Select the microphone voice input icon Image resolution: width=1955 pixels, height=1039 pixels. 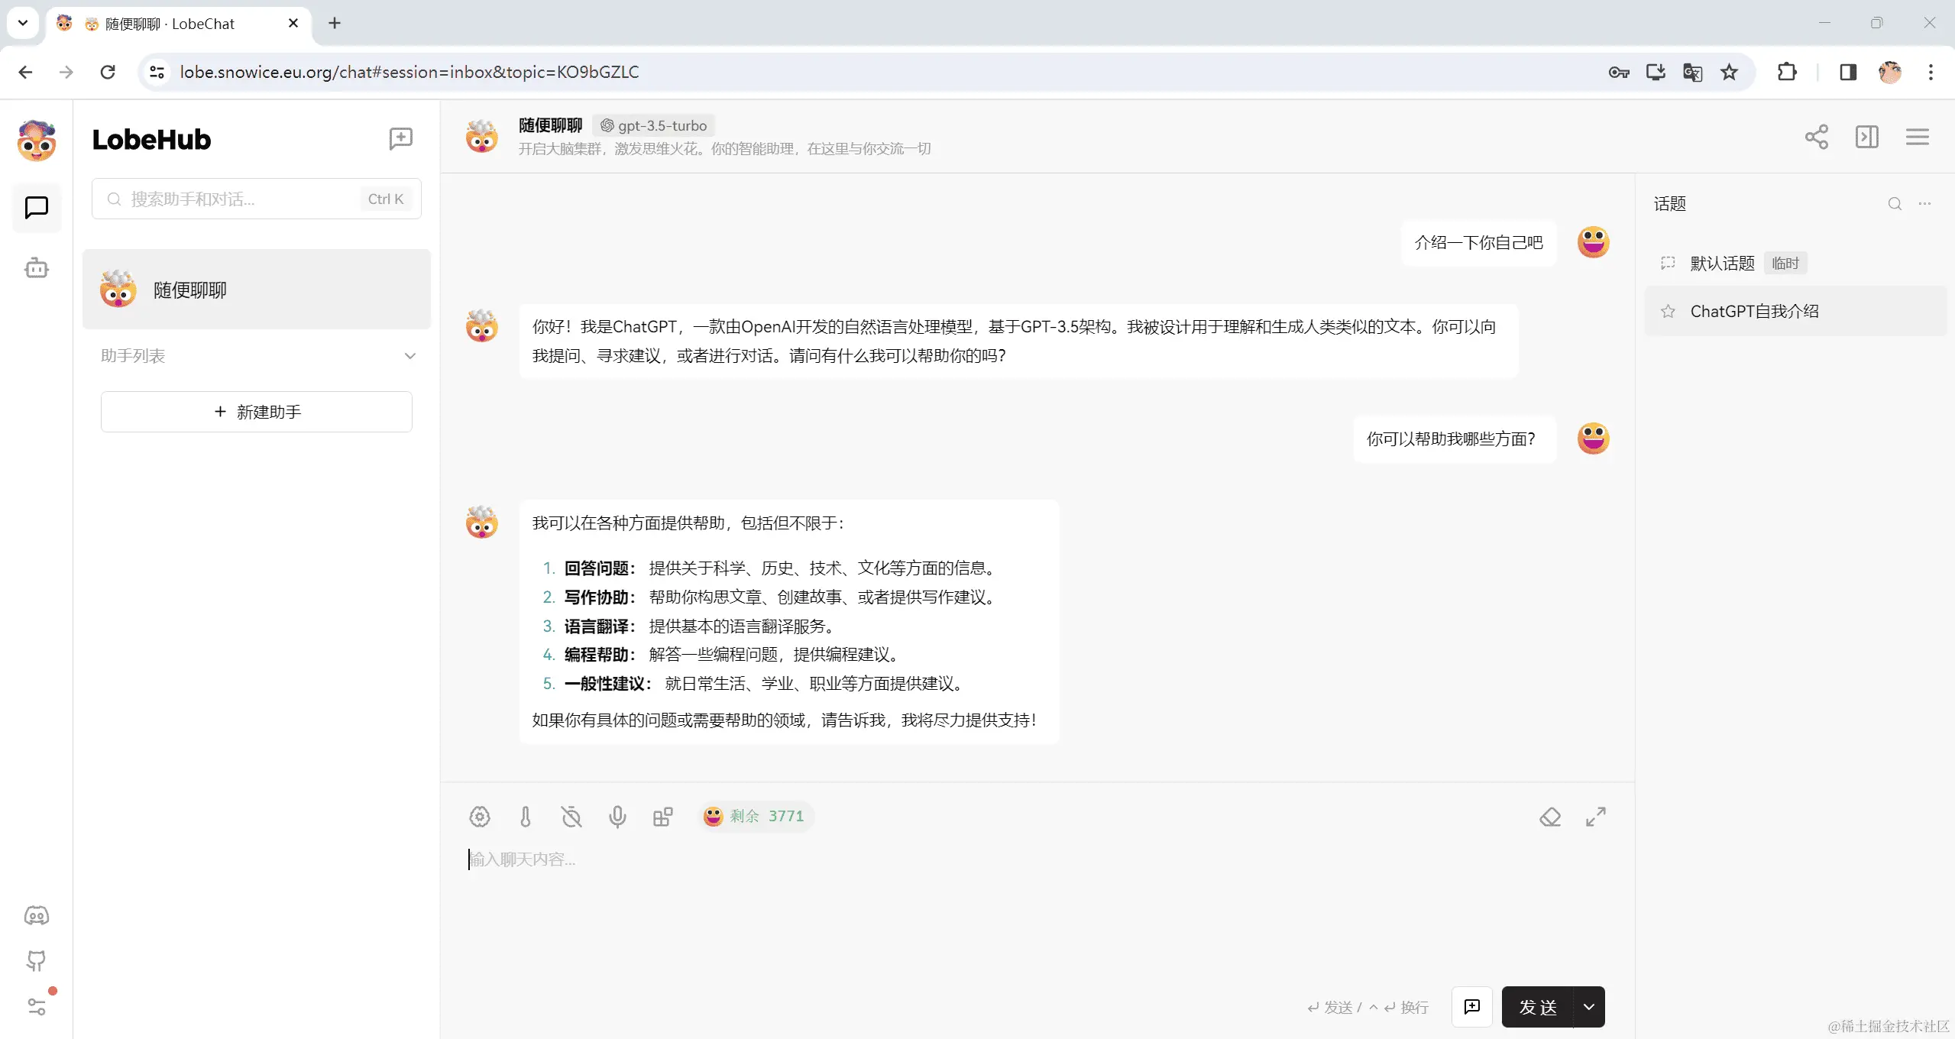point(617,817)
